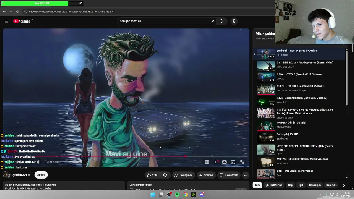Viewport: 354px width, 199px height.
Task: Open Spotify from the taskbar
Action: tap(177, 195)
